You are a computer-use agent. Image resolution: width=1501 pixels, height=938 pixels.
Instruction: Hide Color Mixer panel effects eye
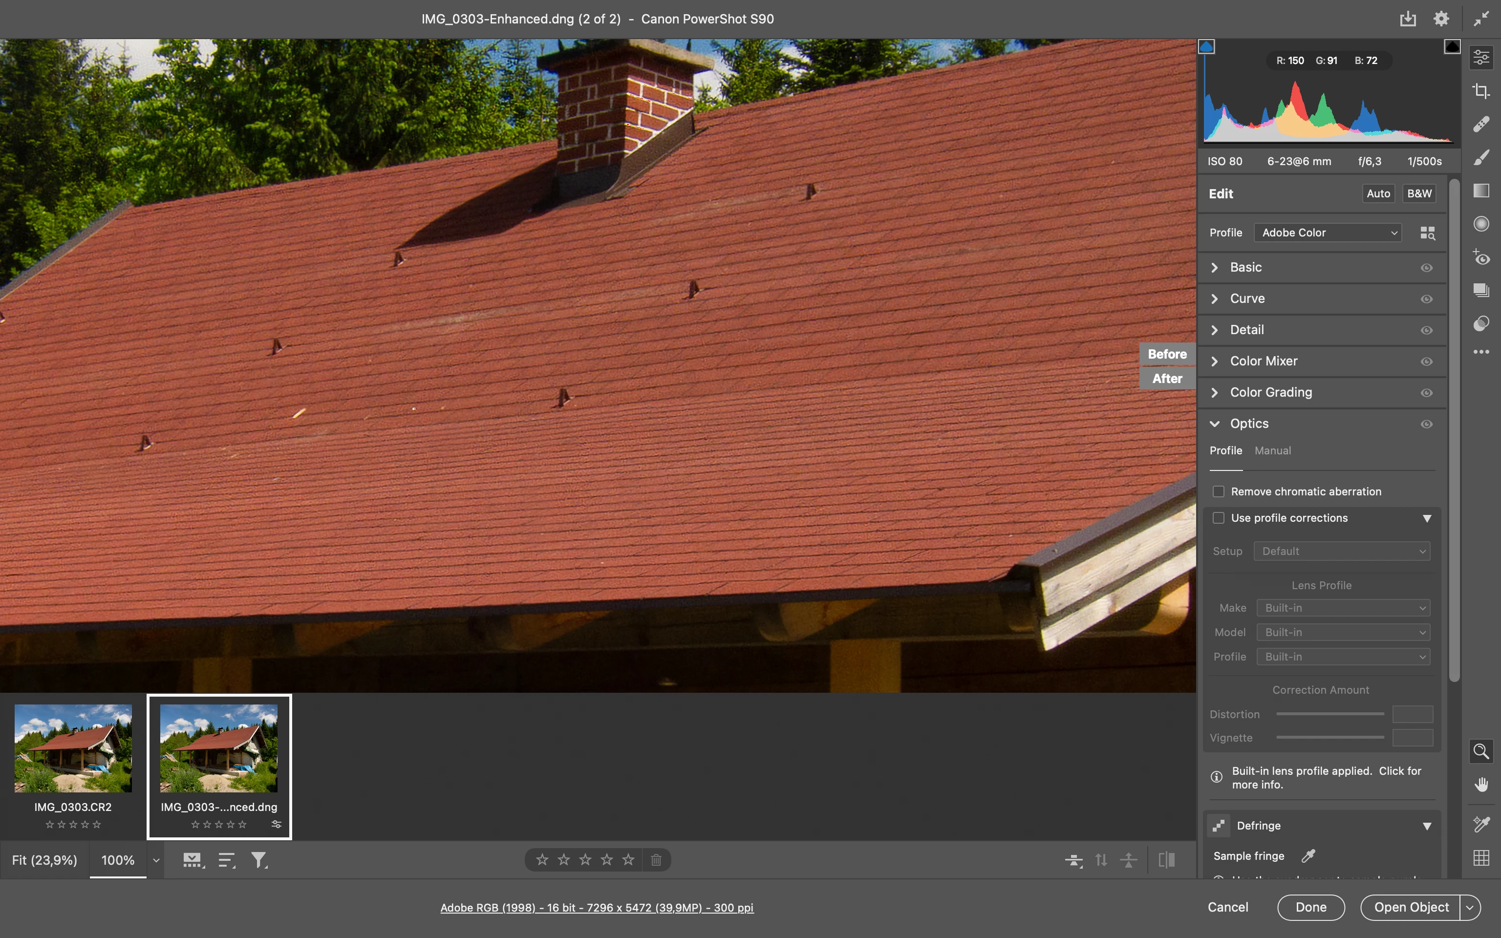[x=1427, y=362]
